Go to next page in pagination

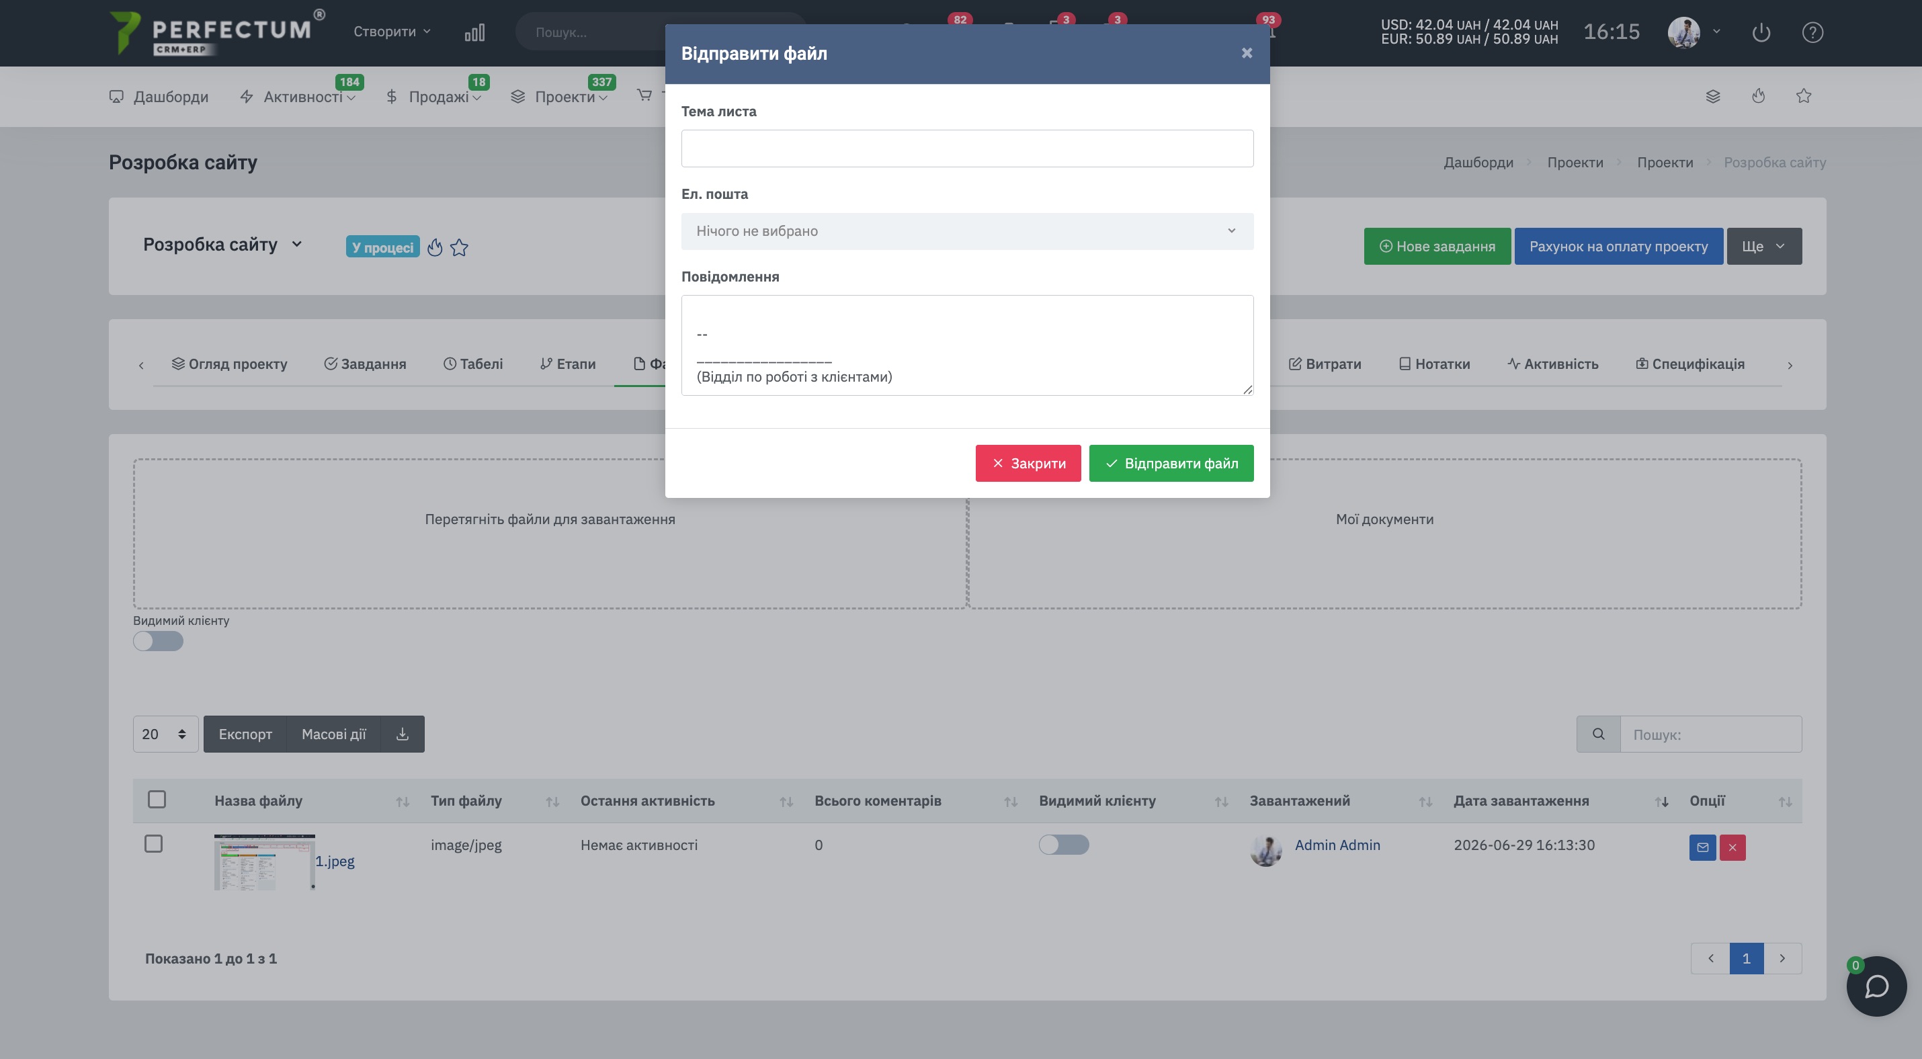click(1782, 958)
